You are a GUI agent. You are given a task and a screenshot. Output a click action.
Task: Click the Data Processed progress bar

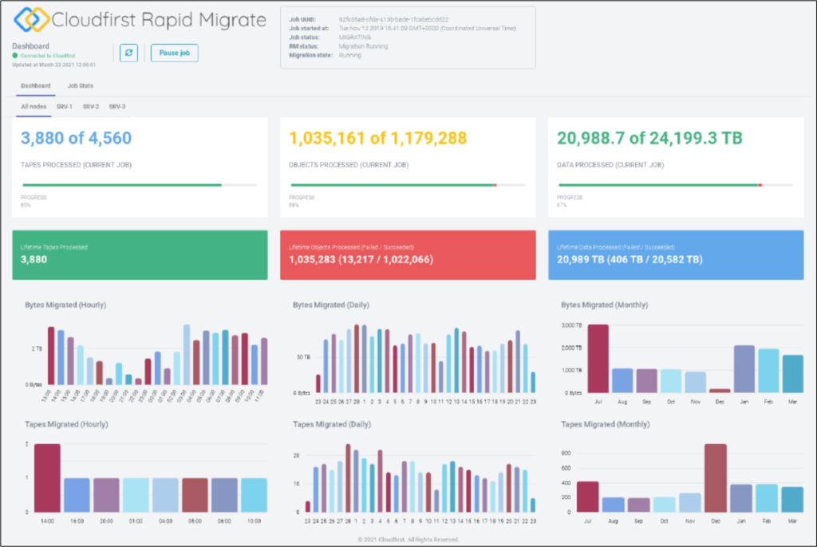(x=675, y=185)
